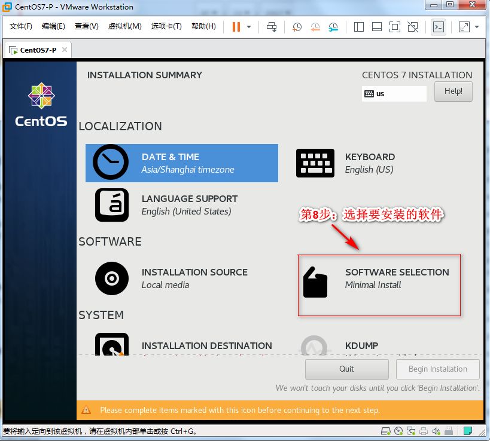Send Ctrl+Alt+Del to the guest
This screenshot has width=490, height=441.
(271, 27)
